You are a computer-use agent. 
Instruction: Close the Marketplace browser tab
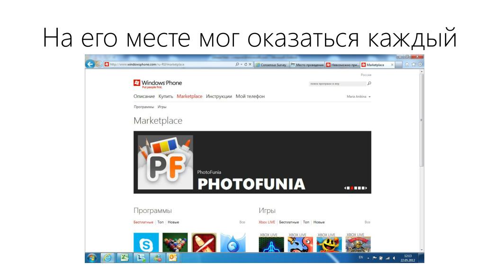point(392,65)
